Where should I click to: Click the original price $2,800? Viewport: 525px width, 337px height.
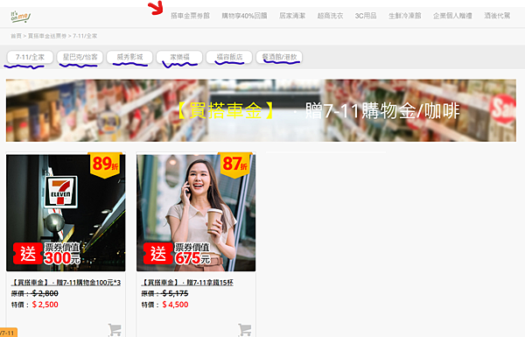pos(45,293)
